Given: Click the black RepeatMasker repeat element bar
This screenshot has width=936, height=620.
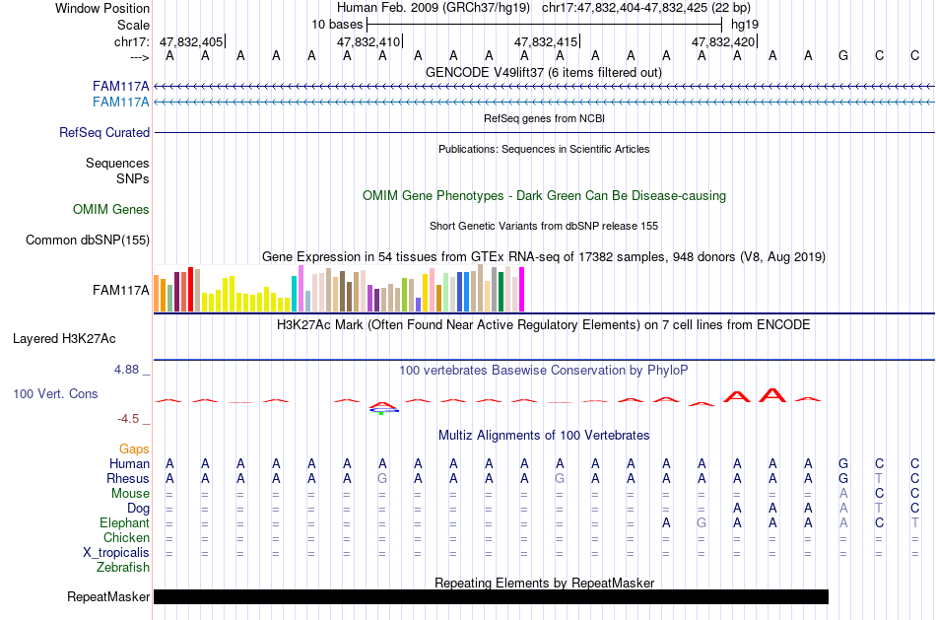Looking at the screenshot, I should (491, 596).
